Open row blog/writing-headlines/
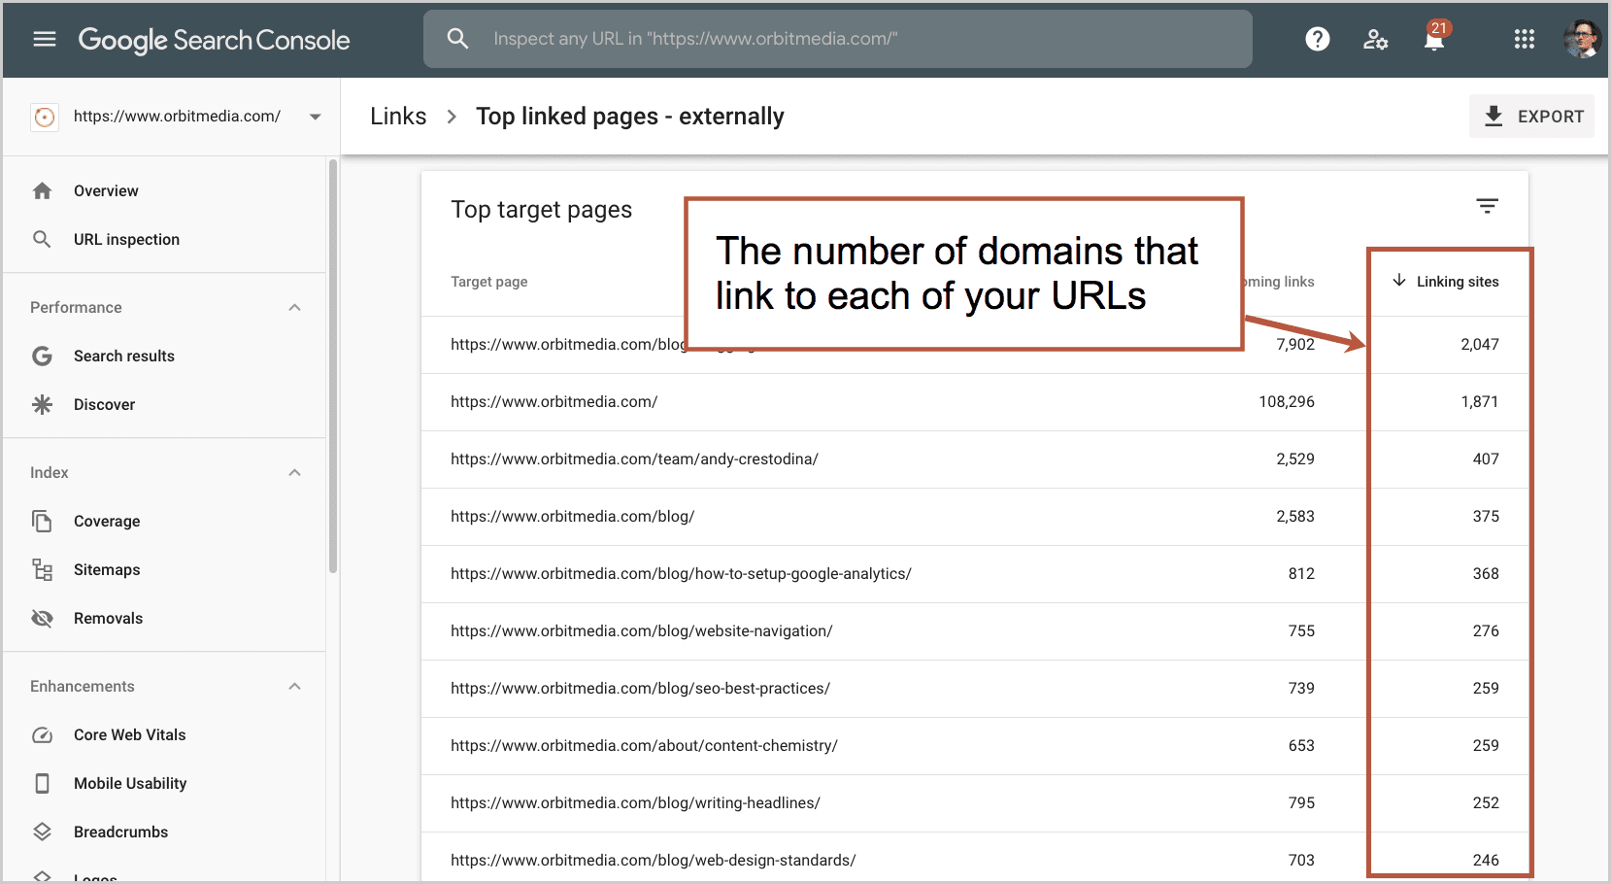The height and width of the screenshot is (884, 1611). 975,803
